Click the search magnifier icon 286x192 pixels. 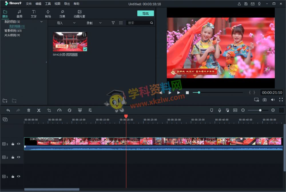152,23
